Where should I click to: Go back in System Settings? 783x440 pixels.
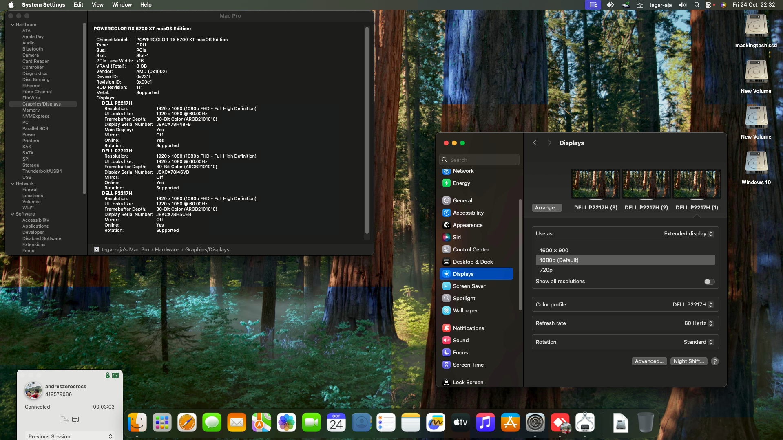(535, 143)
